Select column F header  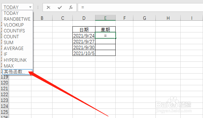(124, 18)
